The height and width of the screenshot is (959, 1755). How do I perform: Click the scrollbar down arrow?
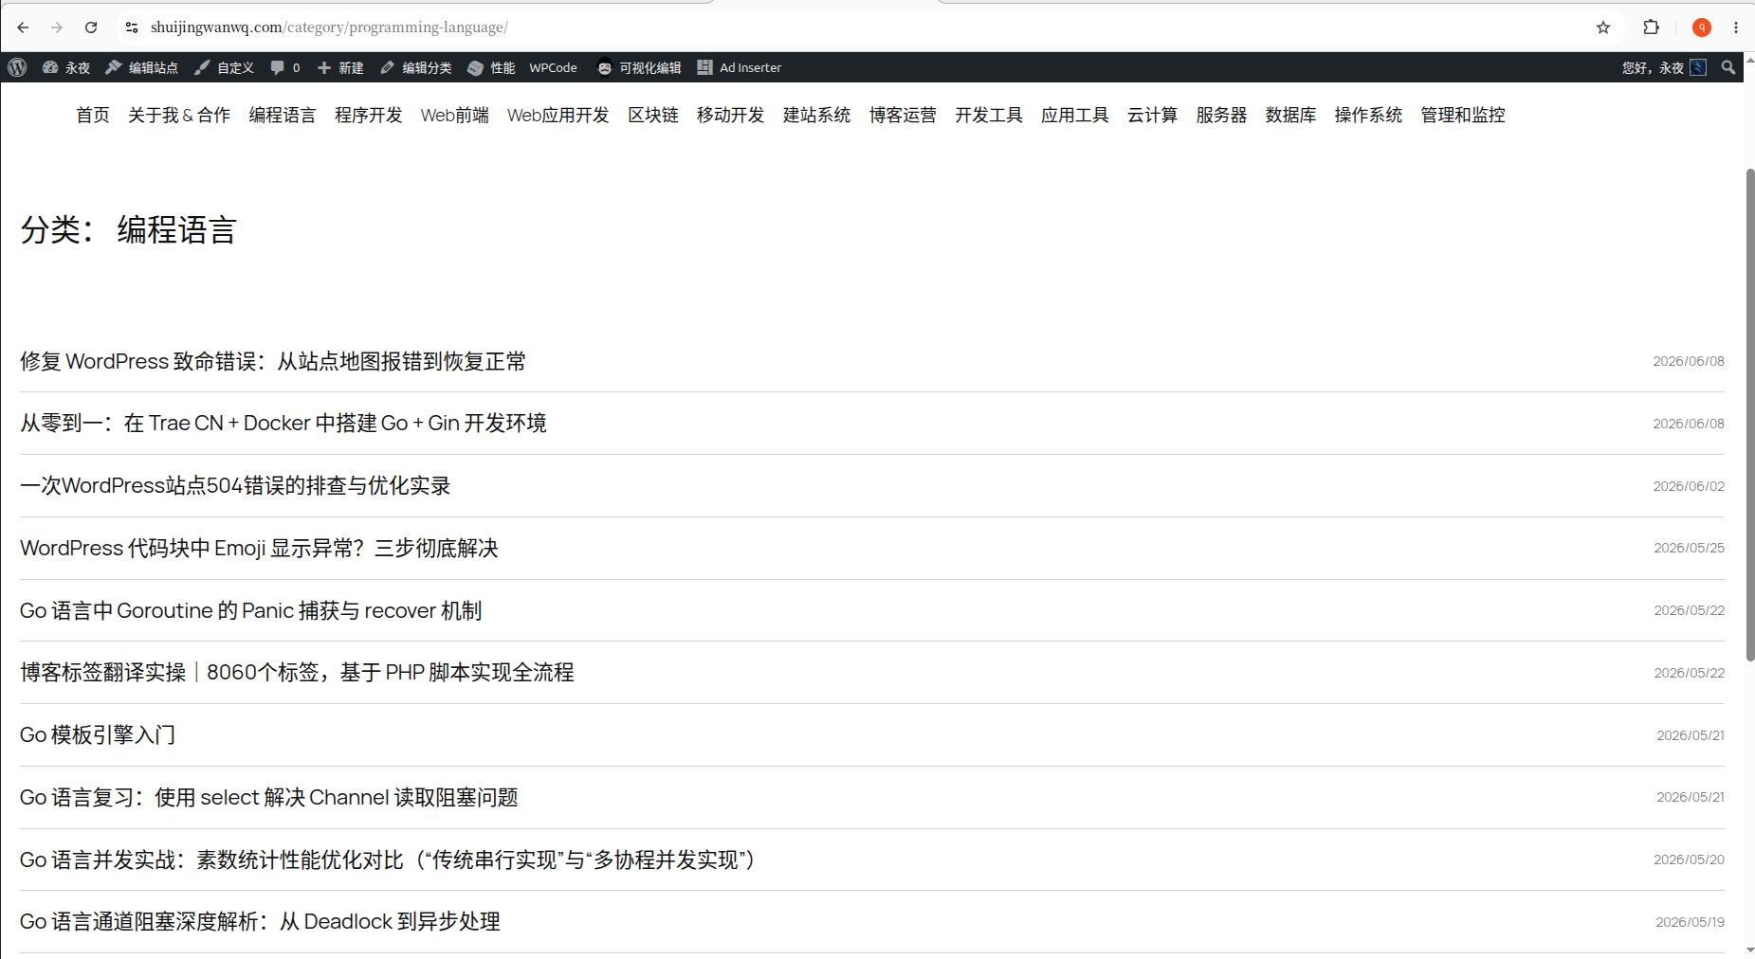pyautogui.click(x=1749, y=950)
